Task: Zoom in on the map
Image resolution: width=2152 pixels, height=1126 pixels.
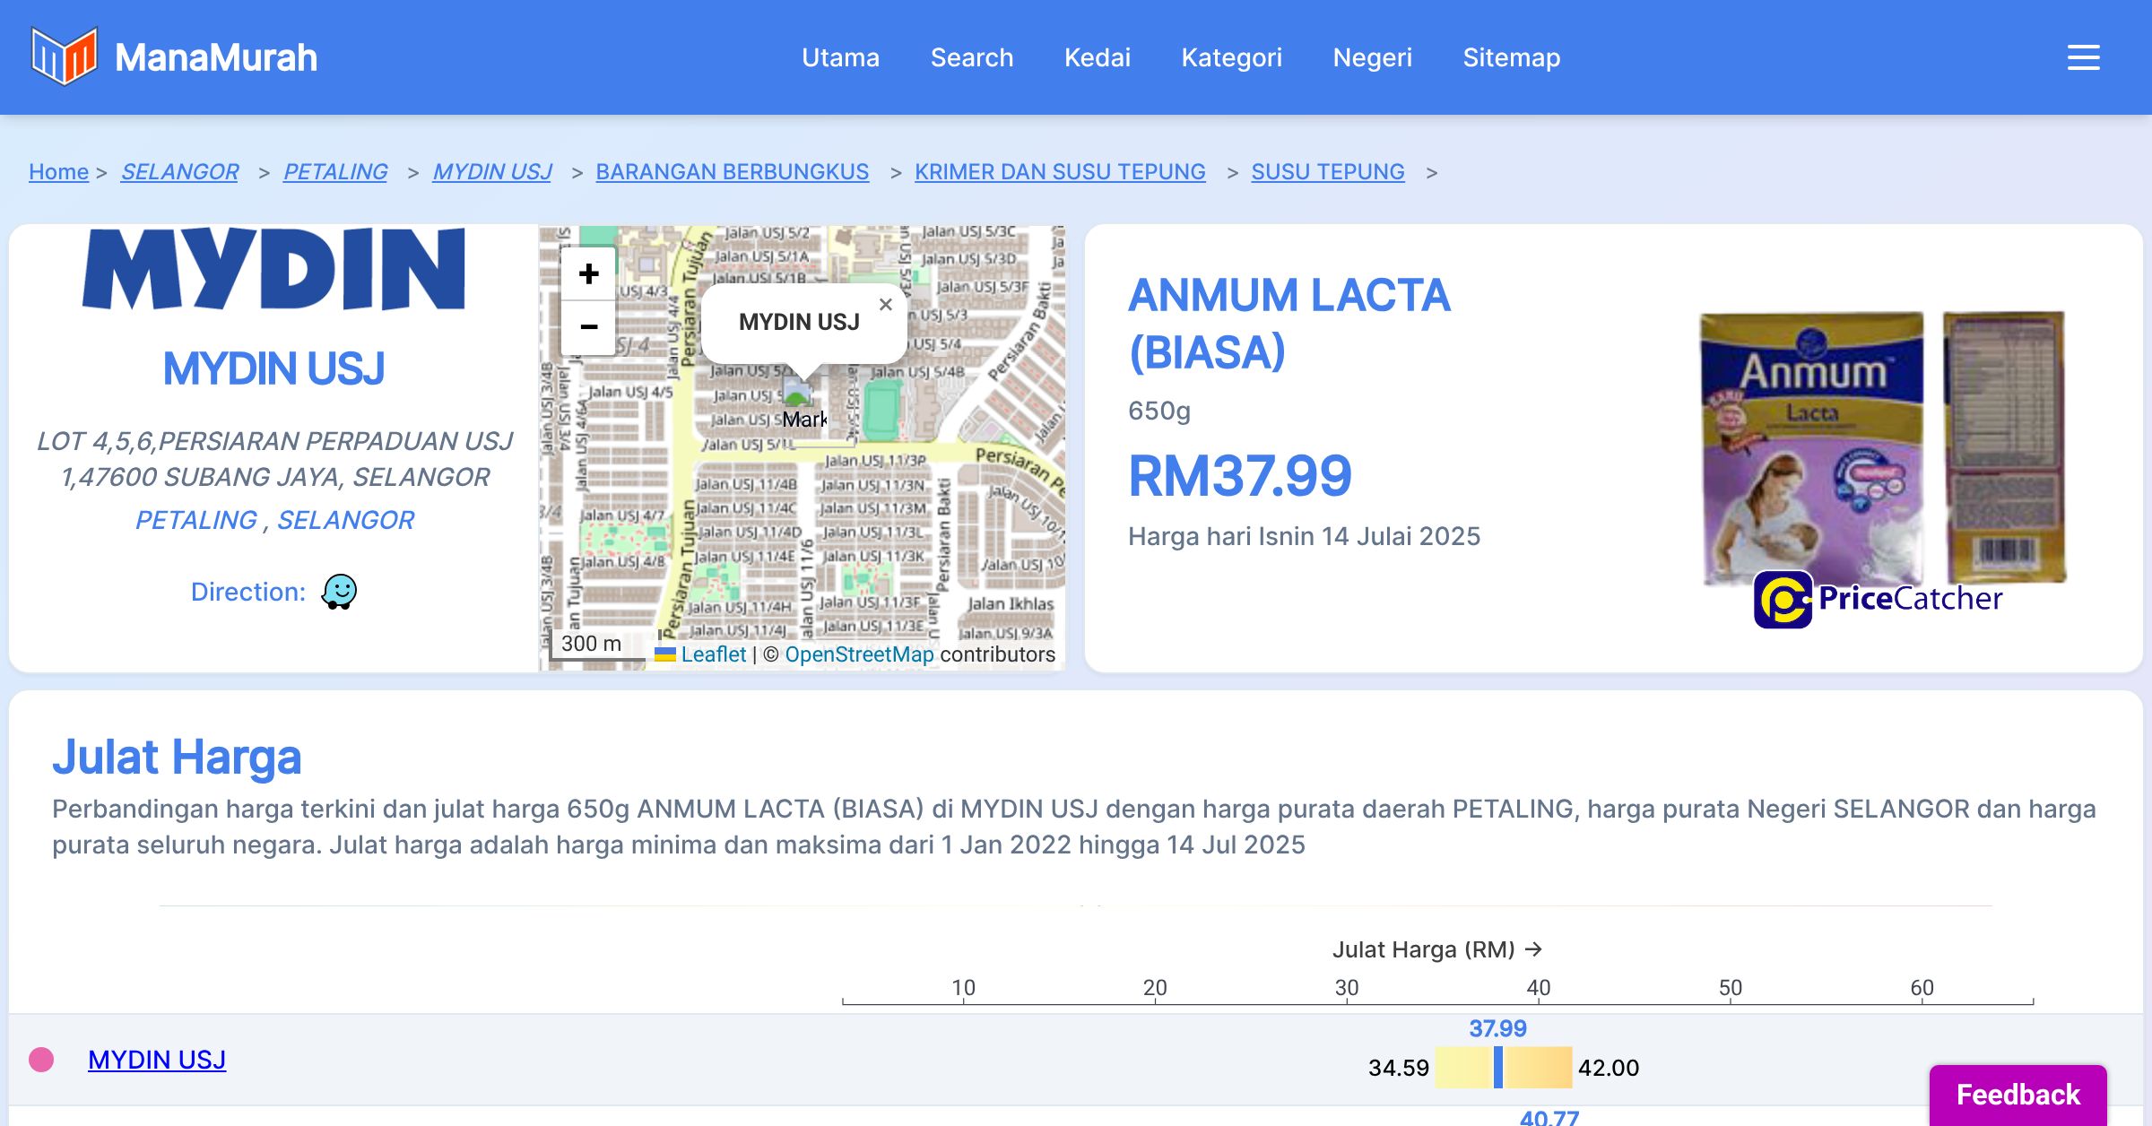Action: pyautogui.click(x=588, y=273)
